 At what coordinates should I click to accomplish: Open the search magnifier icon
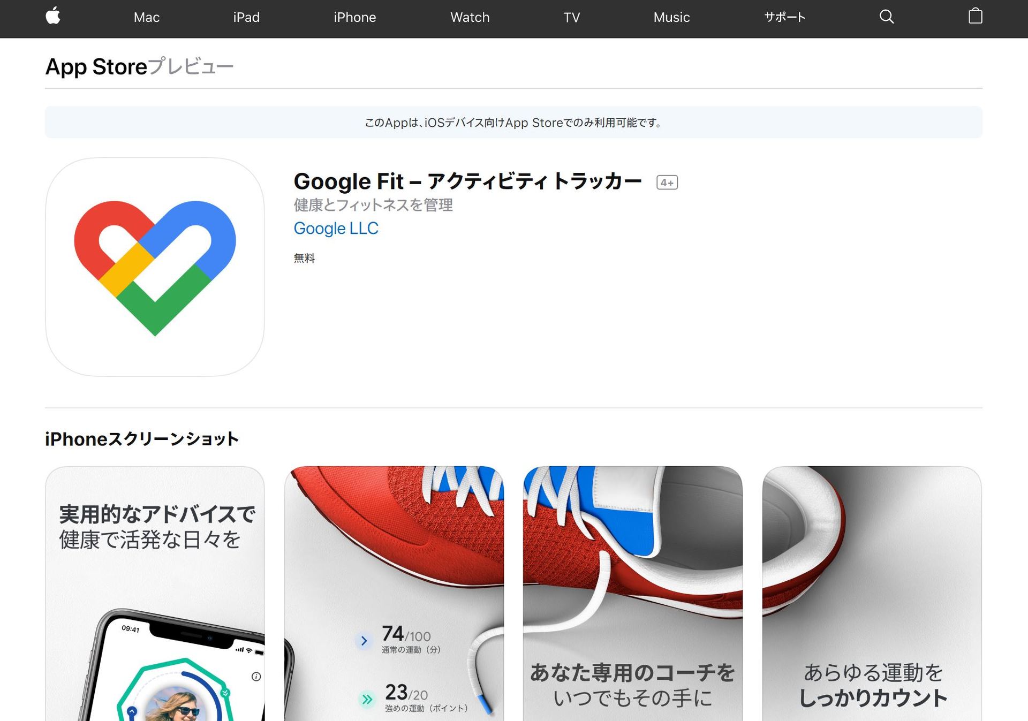pos(887,17)
